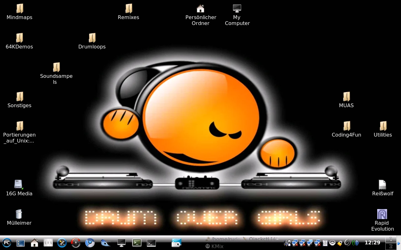Click the yellow padlock tray icon

point(340,243)
